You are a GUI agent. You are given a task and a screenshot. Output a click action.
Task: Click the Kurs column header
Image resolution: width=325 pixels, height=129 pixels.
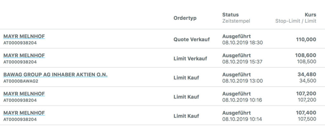click(x=310, y=15)
